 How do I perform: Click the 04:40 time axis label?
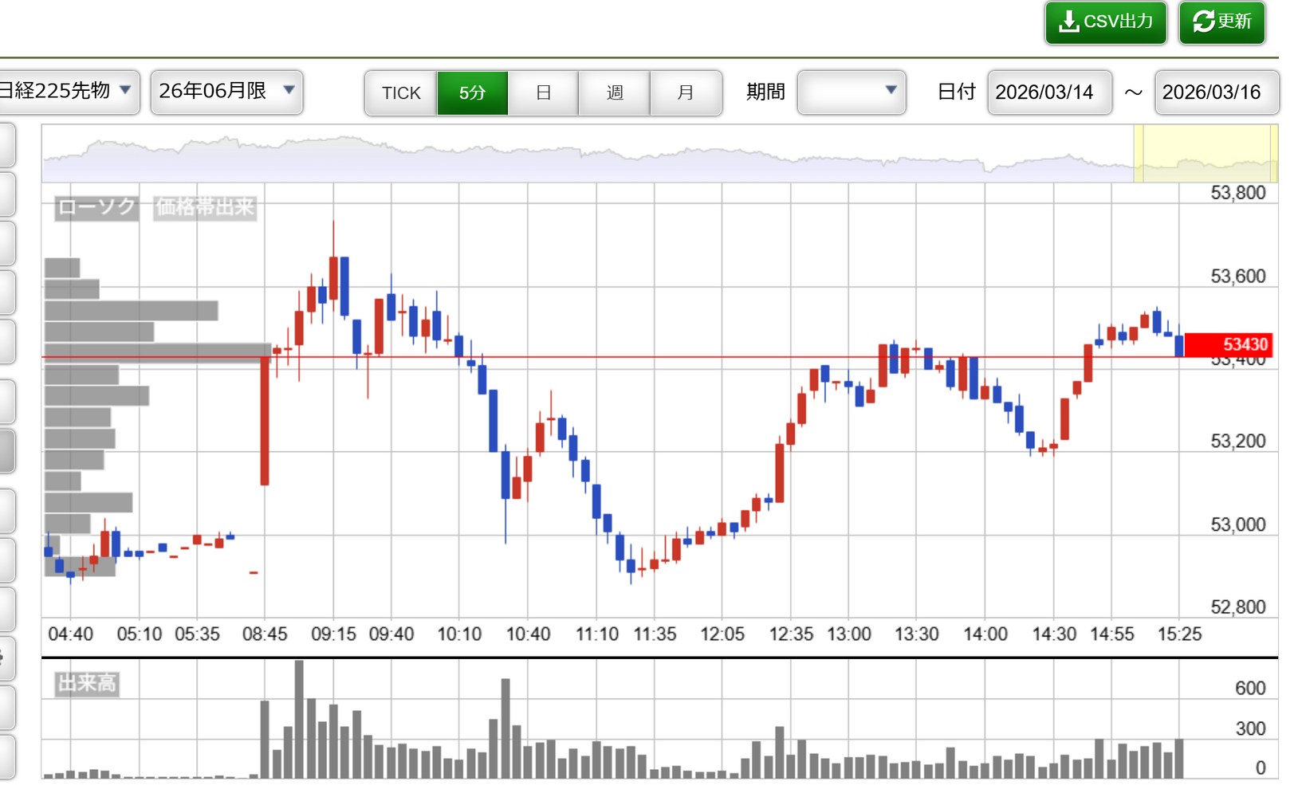[70, 634]
